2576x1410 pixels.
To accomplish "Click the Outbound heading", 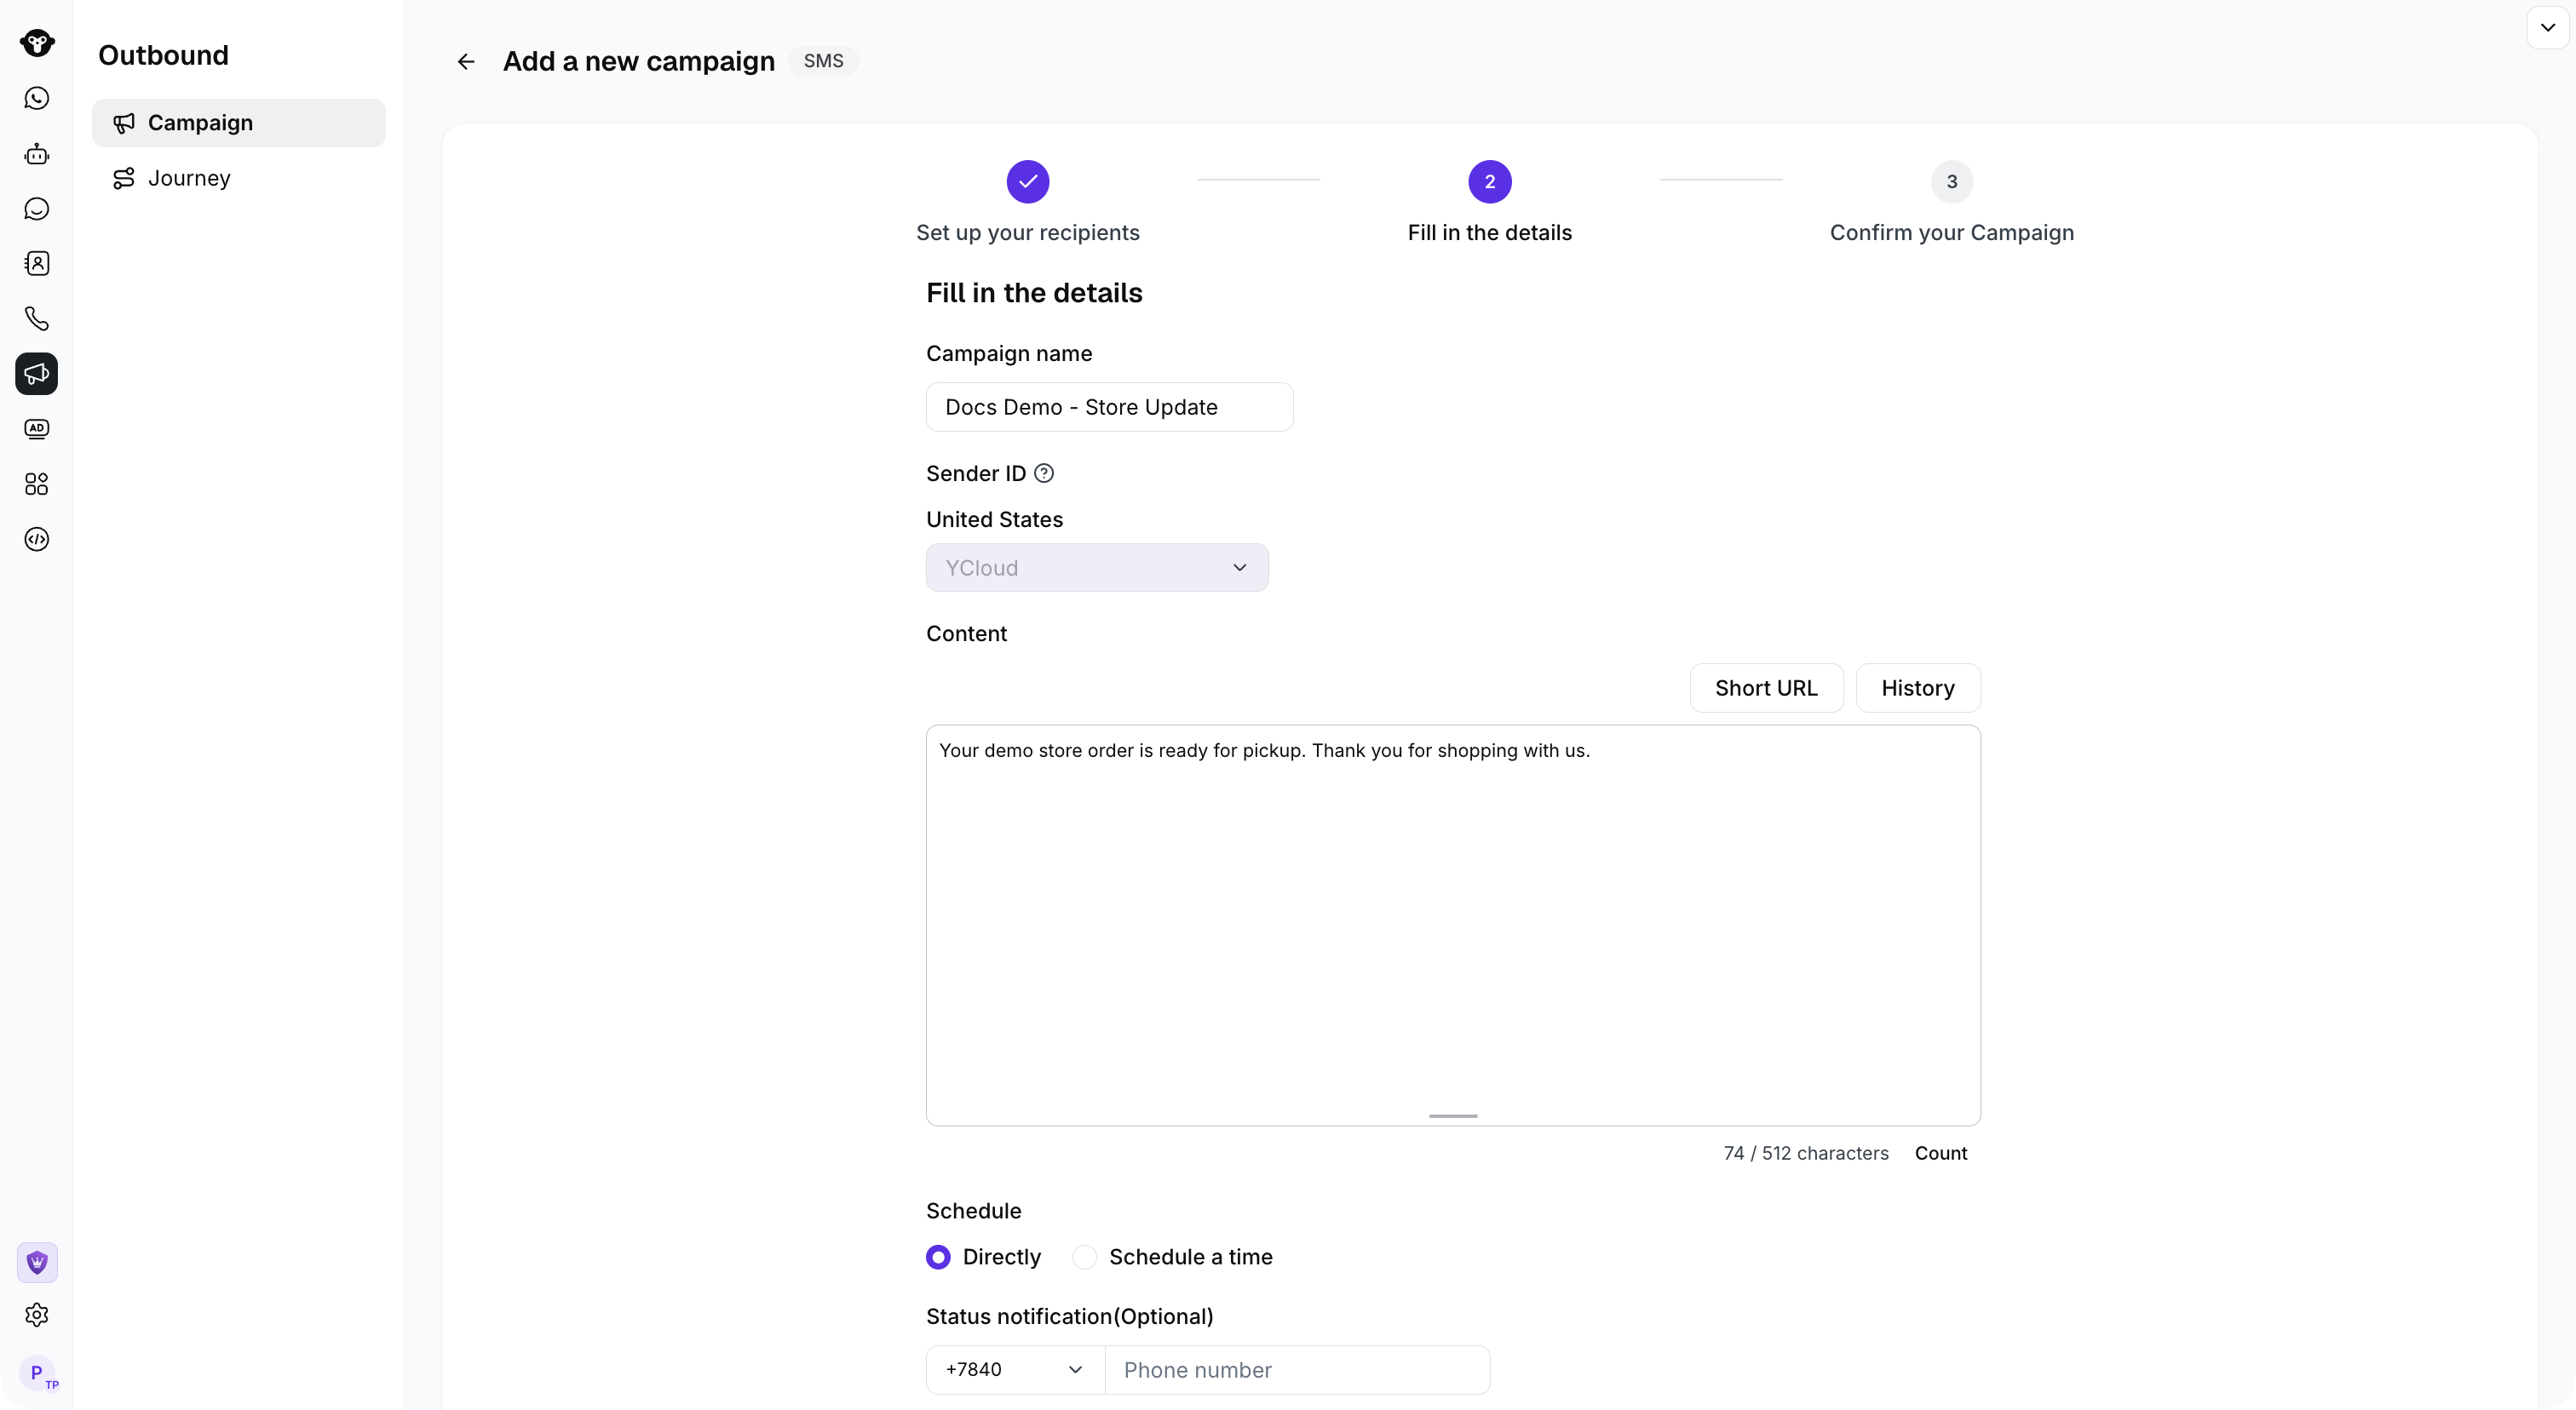I will tap(164, 55).
